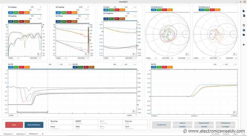Switch to Workspace 1 tab

point(8,134)
